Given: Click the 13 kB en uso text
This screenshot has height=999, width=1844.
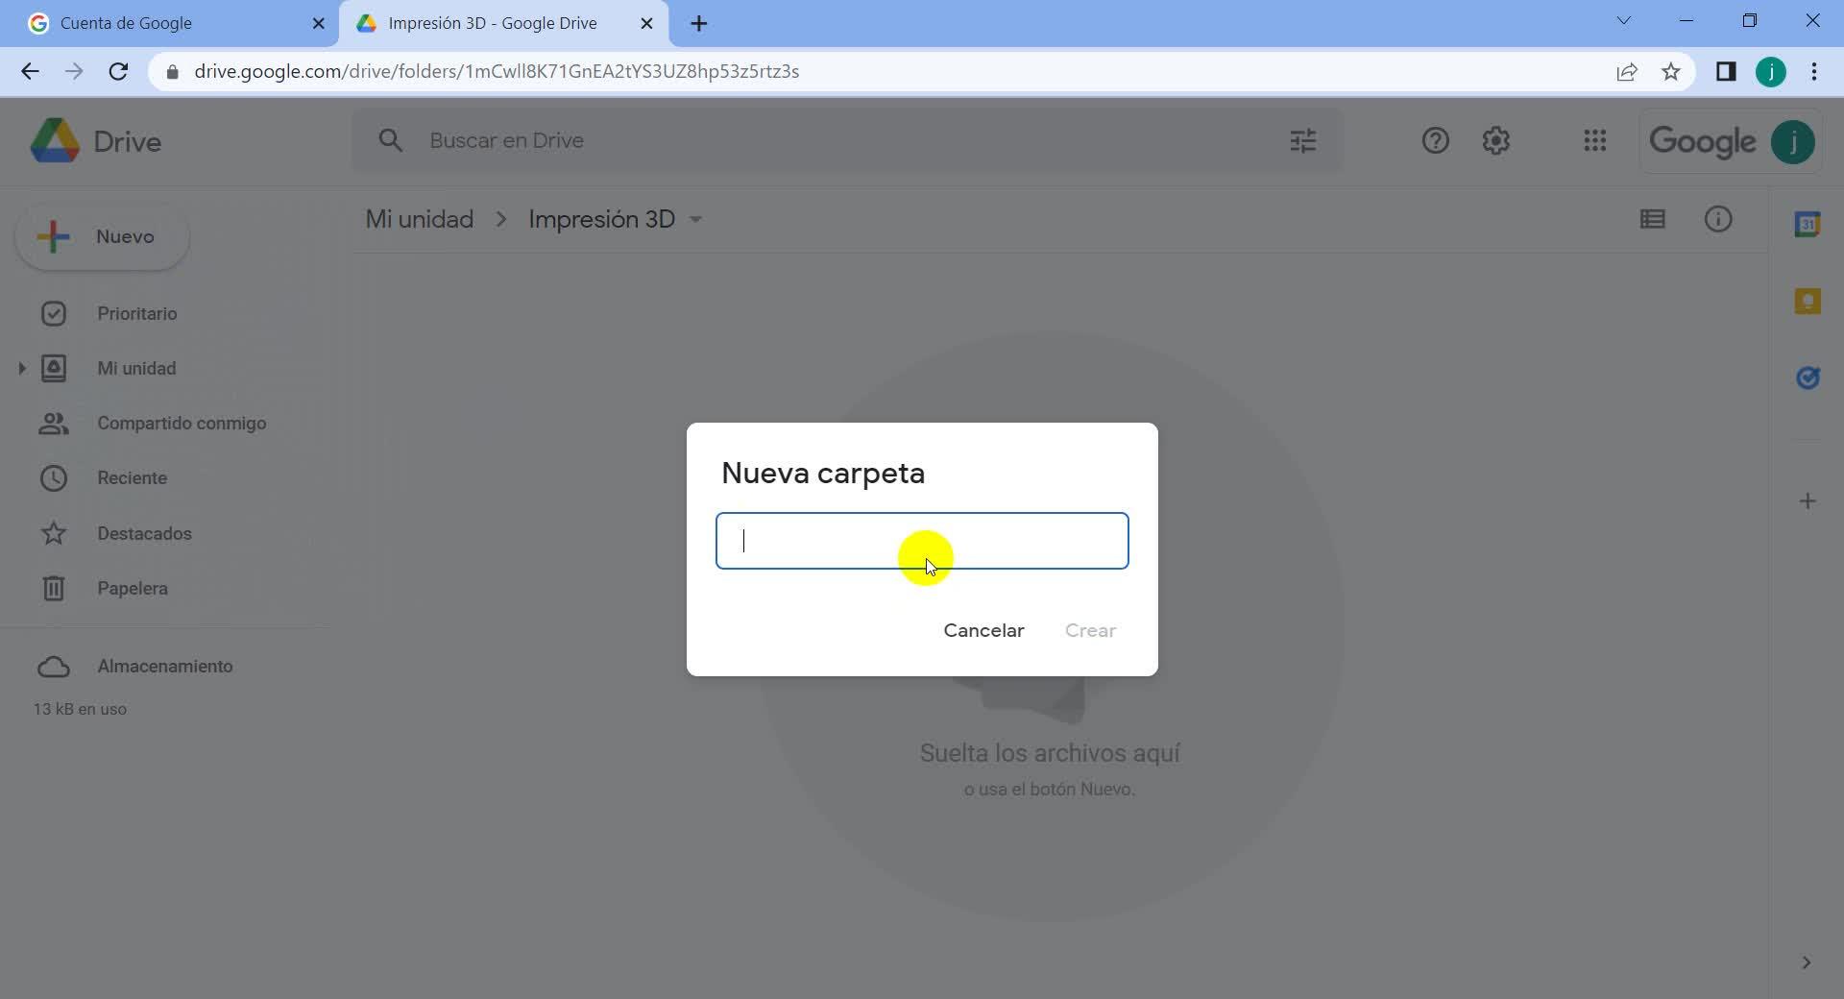Looking at the screenshot, I should [80, 710].
